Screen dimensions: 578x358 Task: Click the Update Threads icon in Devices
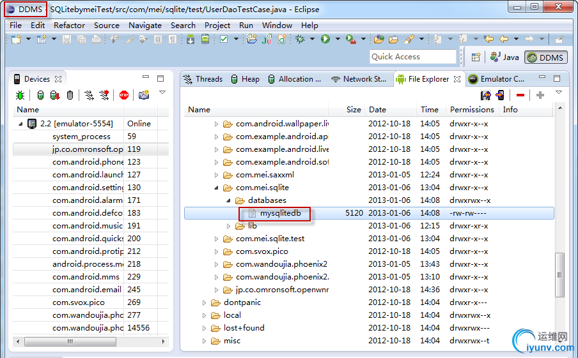tap(89, 95)
